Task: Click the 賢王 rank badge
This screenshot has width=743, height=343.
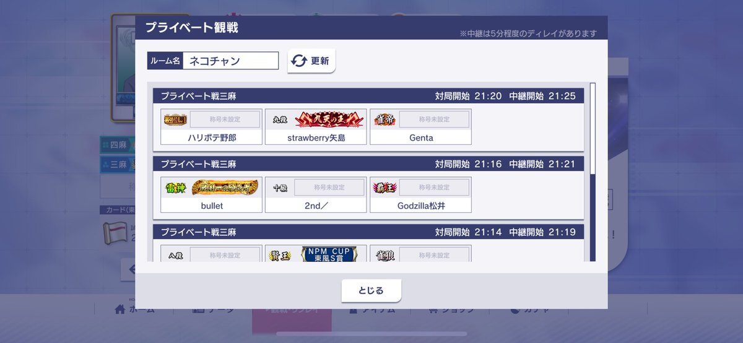Action: [x=280, y=255]
